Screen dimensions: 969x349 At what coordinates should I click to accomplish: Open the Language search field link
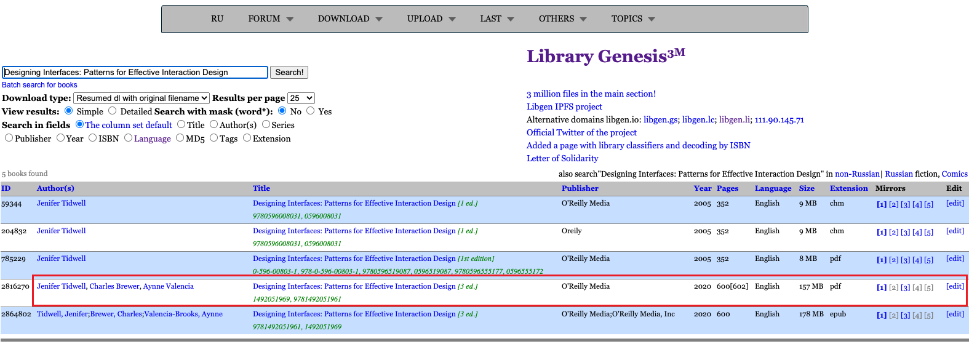coord(153,138)
